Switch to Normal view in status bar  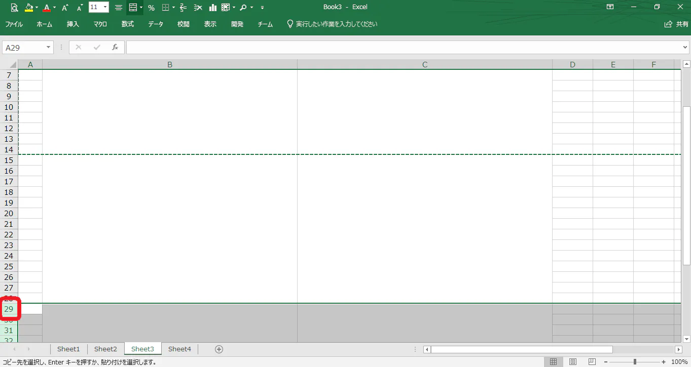[554, 362]
